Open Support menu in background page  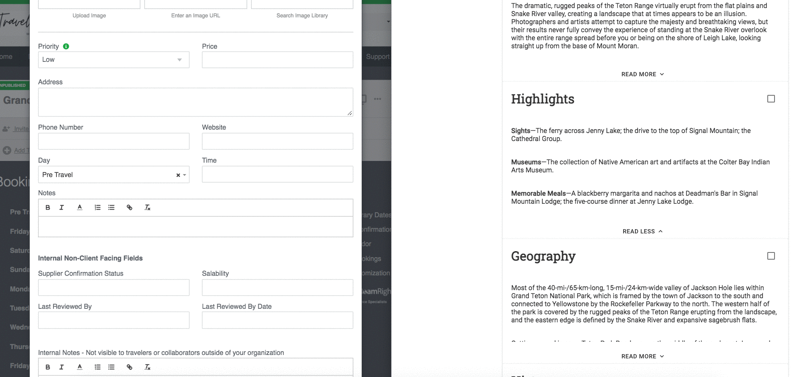coord(378,56)
